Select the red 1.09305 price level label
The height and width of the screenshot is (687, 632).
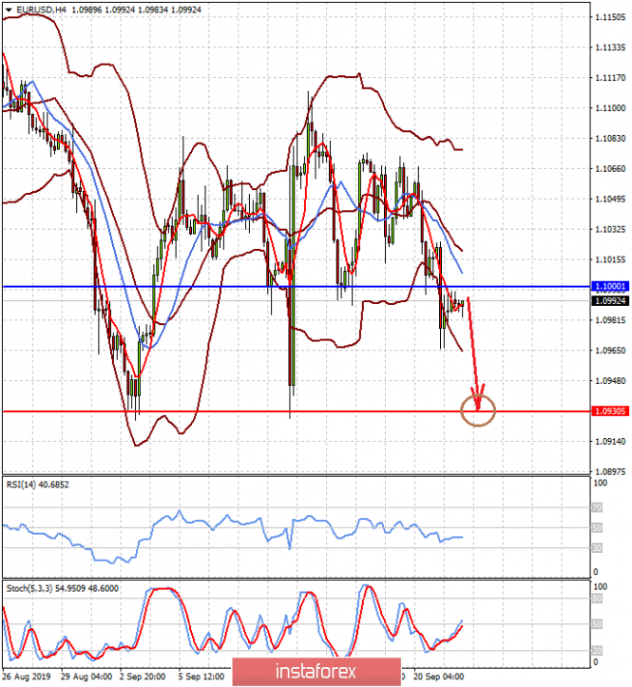click(610, 411)
